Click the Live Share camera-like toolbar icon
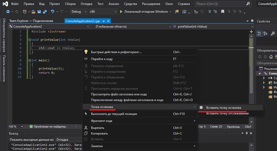The image size is (277, 151). [184, 12]
